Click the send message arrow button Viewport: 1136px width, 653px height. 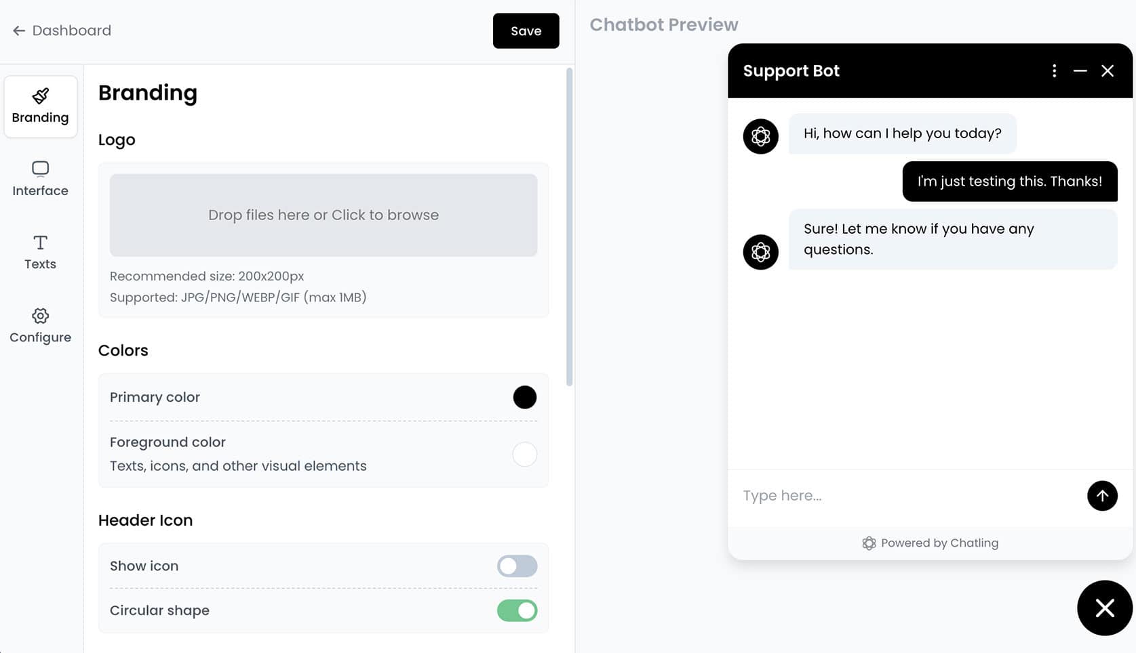tap(1102, 496)
